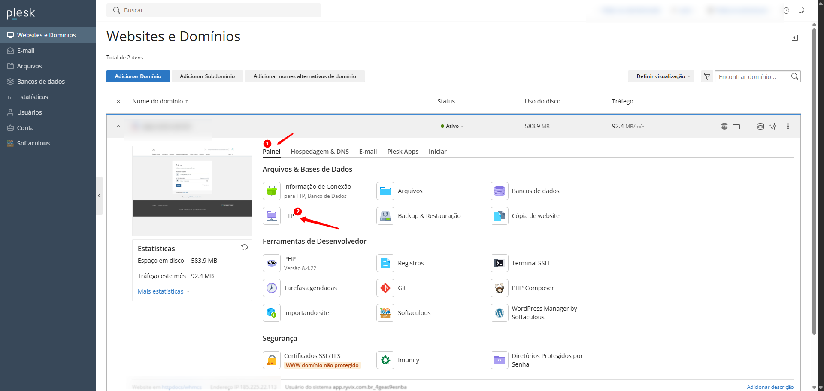The image size is (824, 391).
Task: Collapse the domain row chevron
Action: (x=118, y=126)
